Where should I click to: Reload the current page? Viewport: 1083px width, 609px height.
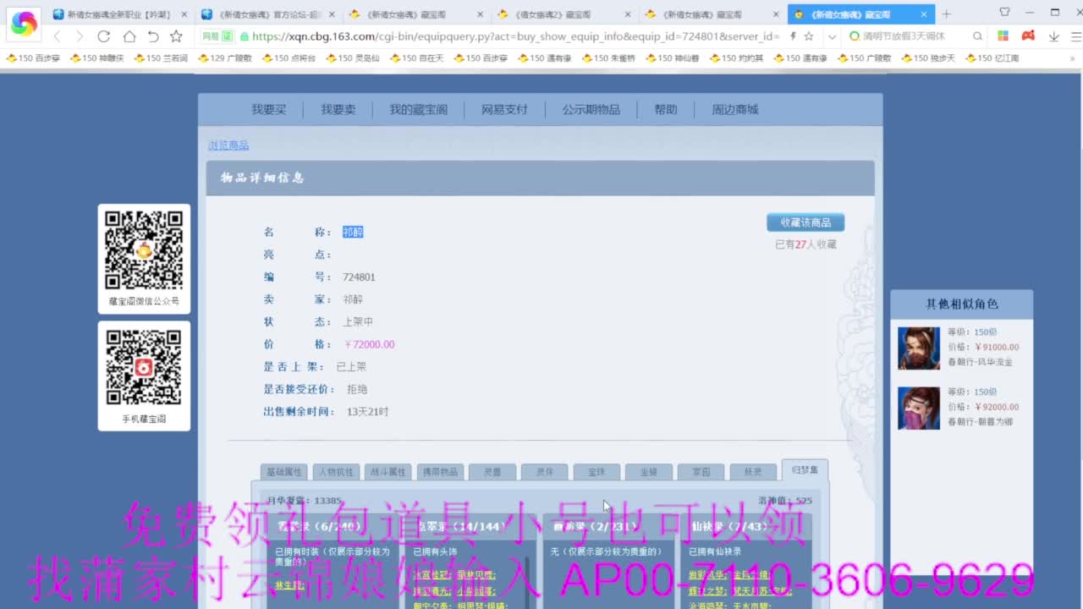(x=104, y=36)
